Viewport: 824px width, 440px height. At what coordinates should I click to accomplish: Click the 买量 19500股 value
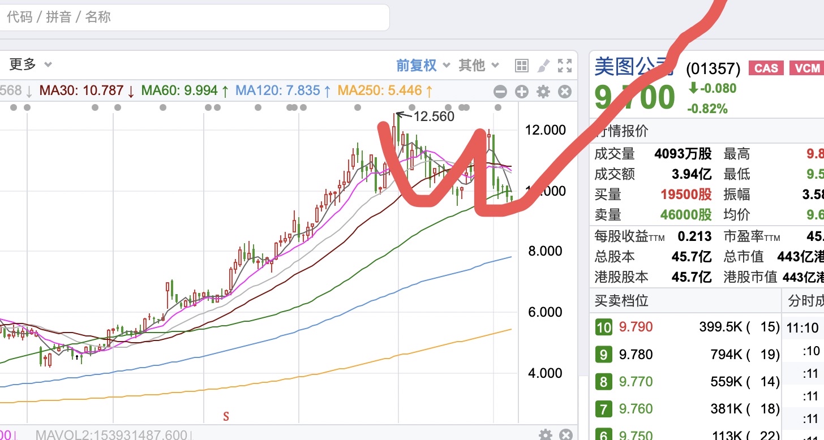pyautogui.click(x=686, y=195)
